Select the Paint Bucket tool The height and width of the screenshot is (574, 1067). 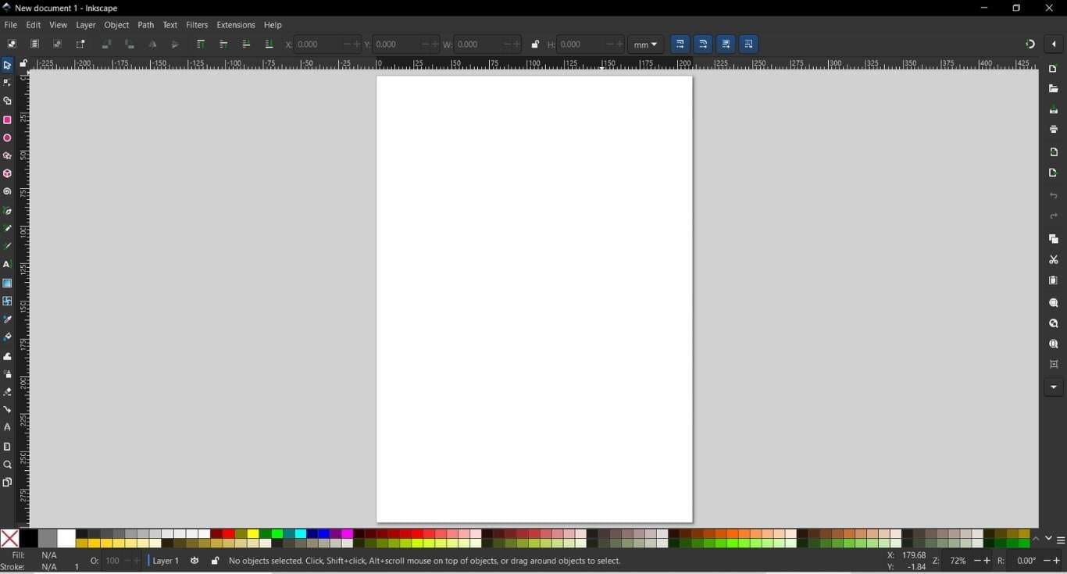[7, 337]
